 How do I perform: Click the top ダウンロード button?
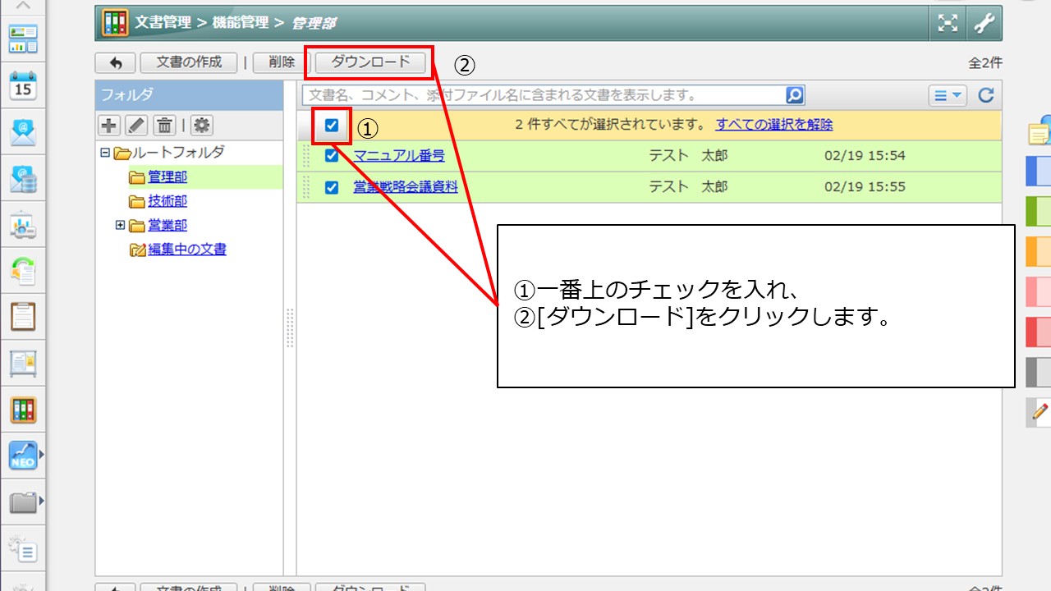tap(370, 62)
